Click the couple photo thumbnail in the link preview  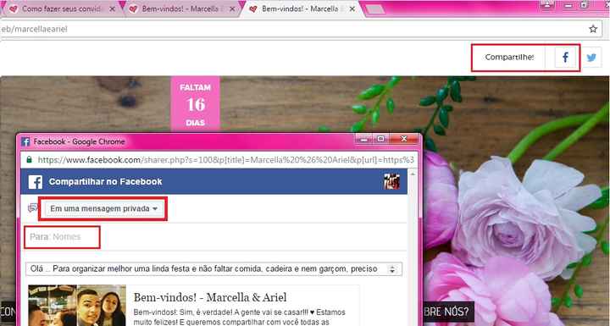click(x=77, y=306)
